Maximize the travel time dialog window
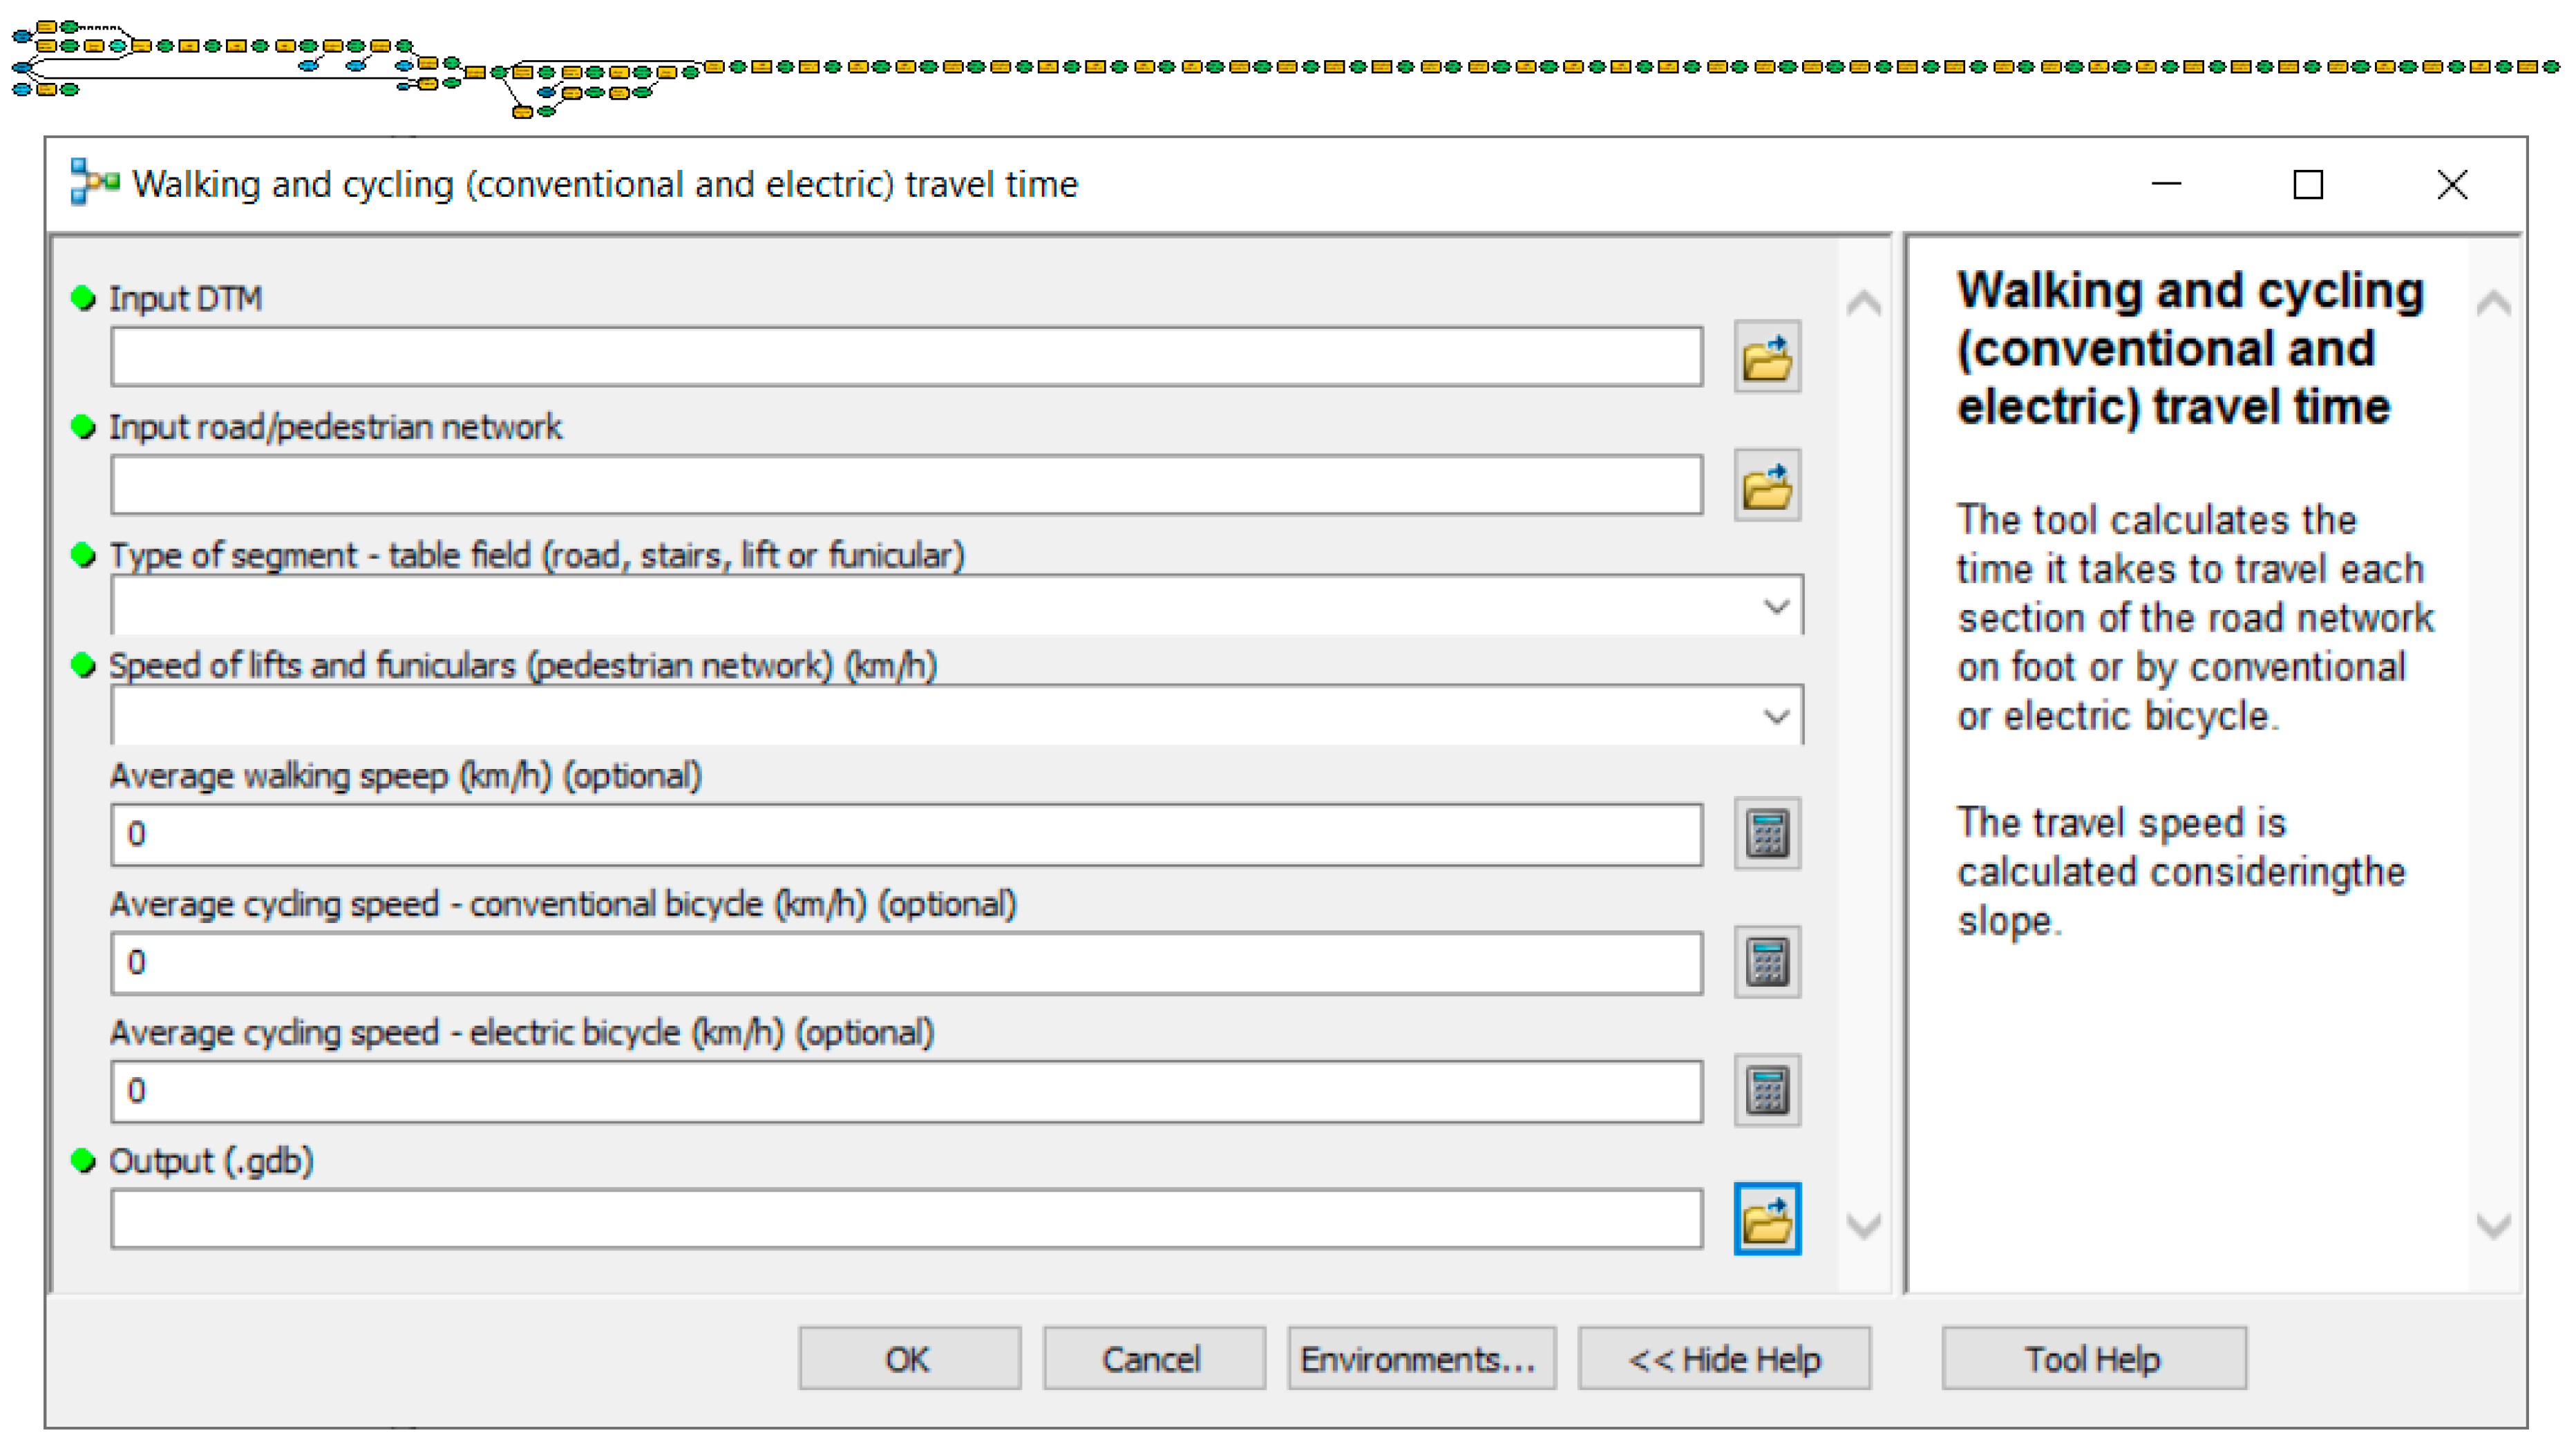The height and width of the screenshot is (1453, 2576). point(2307,185)
